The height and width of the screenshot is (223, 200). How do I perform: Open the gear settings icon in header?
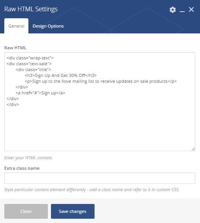coord(172,10)
